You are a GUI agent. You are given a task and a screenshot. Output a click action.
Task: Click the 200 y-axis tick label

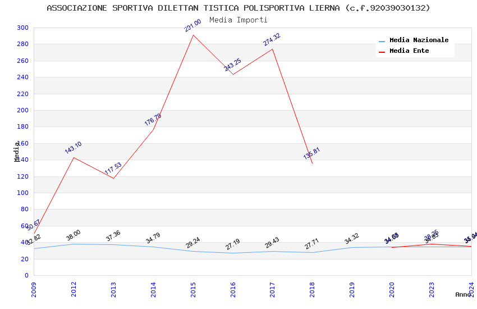pyautogui.click(x=23, y=110)
